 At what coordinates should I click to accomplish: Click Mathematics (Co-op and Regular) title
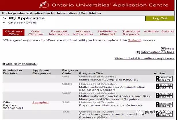[109, 80]
